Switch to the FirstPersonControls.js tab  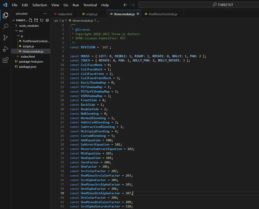(163, 14)
